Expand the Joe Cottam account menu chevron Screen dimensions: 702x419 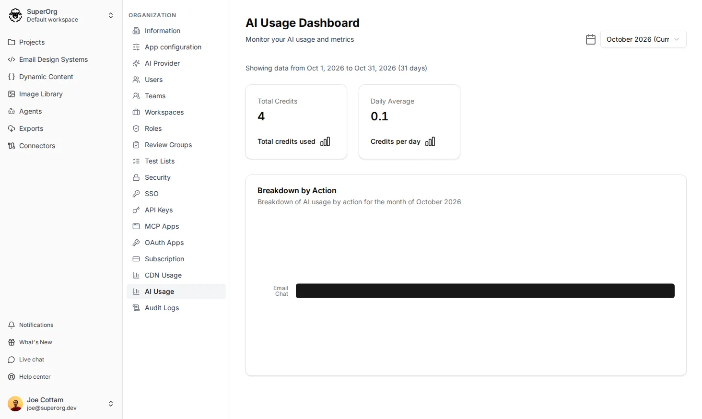pos(111,404)
